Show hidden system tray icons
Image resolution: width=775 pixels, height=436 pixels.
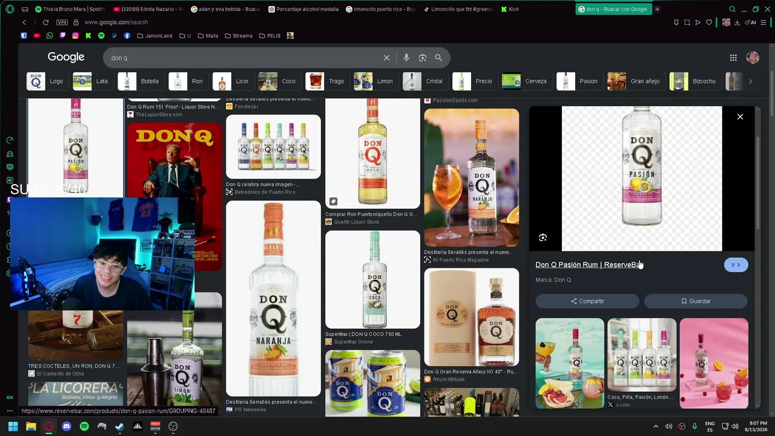[x=656, y=426]
